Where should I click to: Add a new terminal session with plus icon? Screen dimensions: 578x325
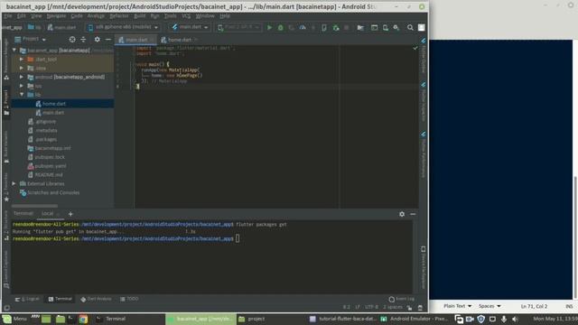point(70,214)
